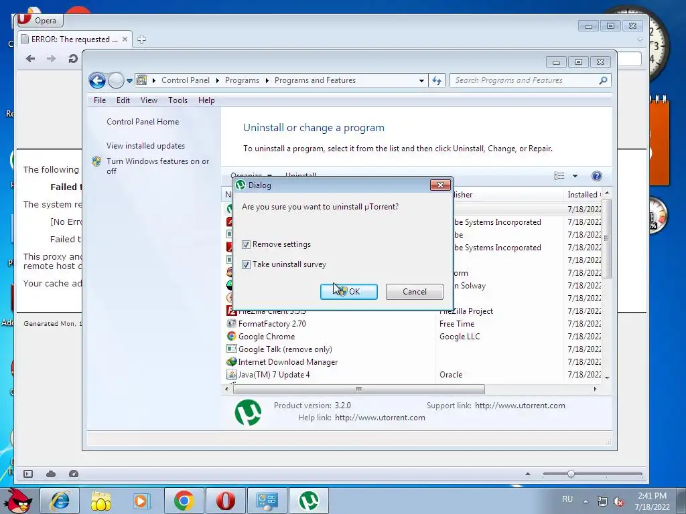Open recent pages dropdown next to navigation arrows
686x514 pixels.
129,81
